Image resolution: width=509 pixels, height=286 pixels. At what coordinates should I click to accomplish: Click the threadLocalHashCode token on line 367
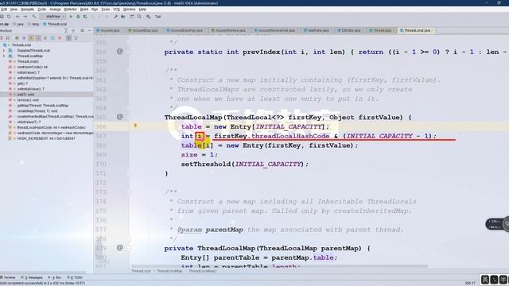[290, 136]
